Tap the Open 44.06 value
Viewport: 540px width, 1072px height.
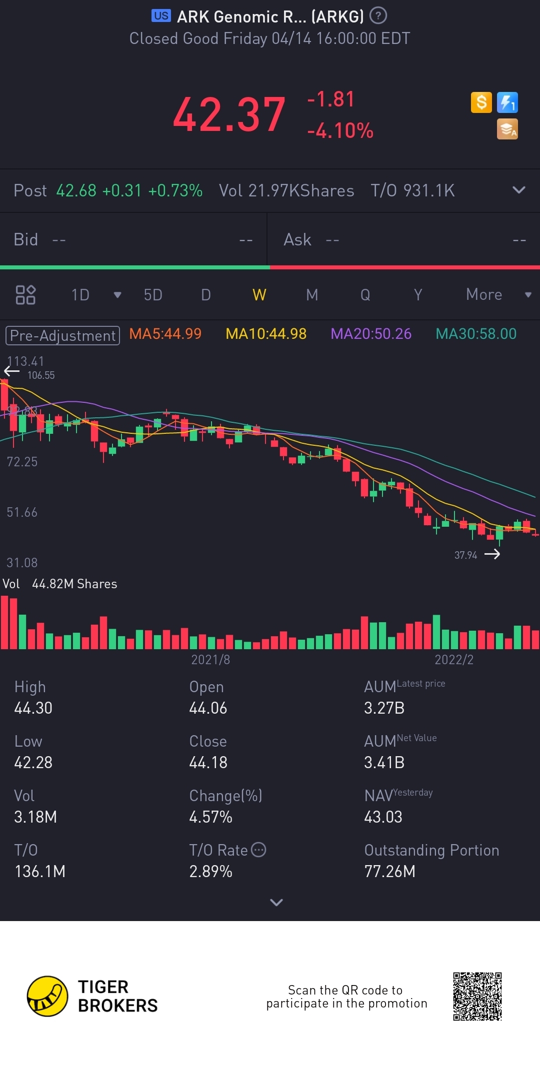(208, 708)
